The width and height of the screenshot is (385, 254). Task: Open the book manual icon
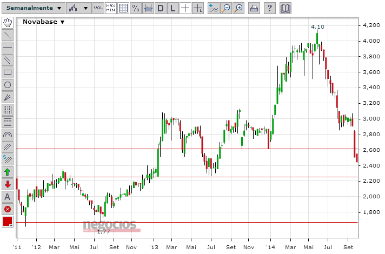click(x=286, y=8)
